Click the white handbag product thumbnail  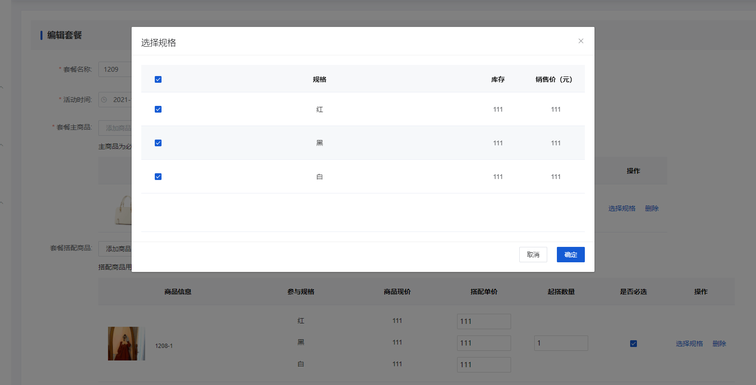tap(123, 210)
